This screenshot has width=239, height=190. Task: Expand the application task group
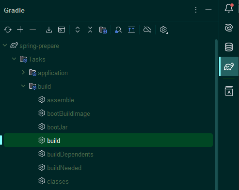coord(23,72)
